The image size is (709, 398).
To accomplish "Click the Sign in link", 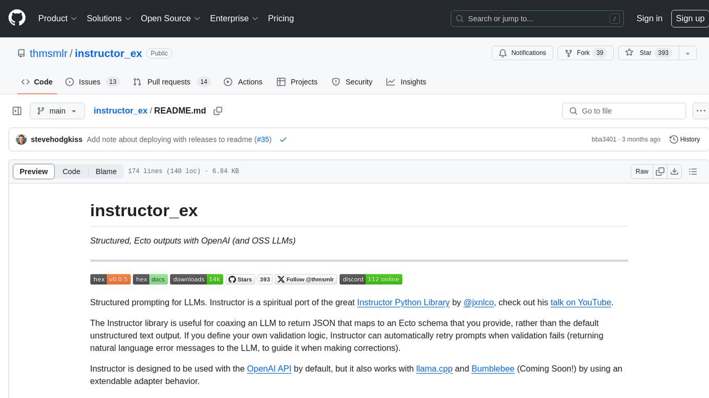I will click(x=649, y=18).
